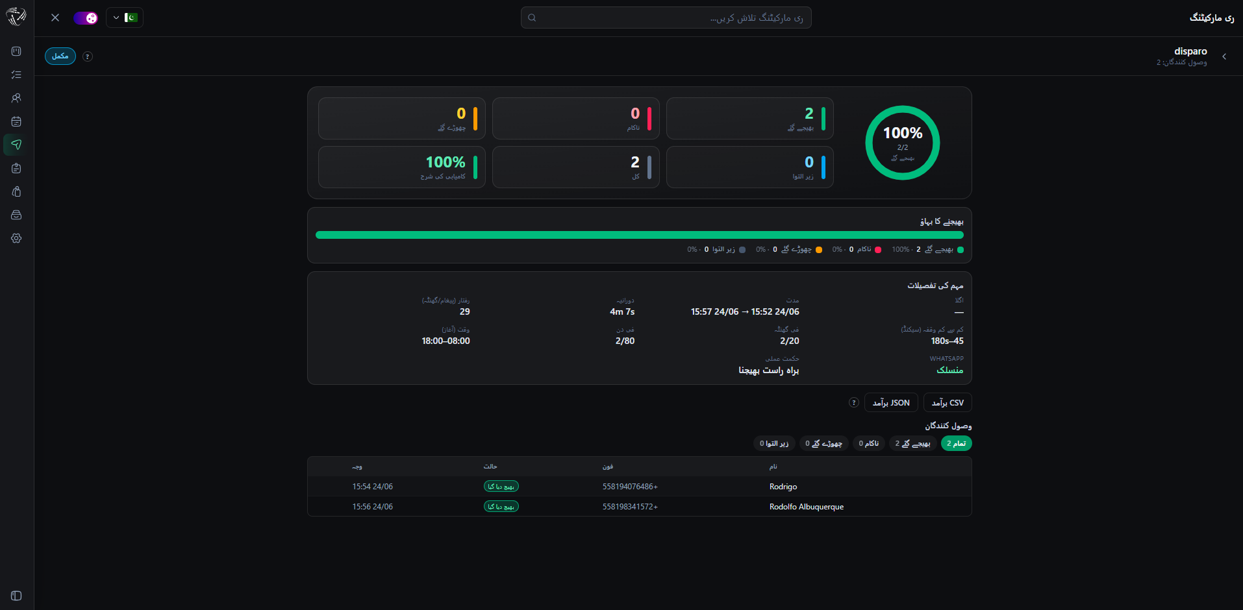Open the shopping bags icon in sidebar
The width and height of the screenshot is (1243, 610).
coord(16,191)
